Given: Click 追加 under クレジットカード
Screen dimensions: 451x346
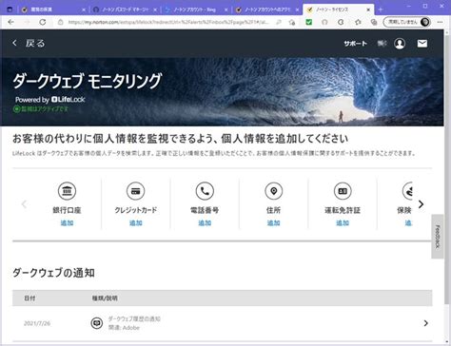Looking at the screenshot, I should tap(136, 222).
